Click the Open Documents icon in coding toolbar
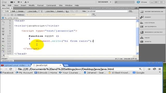Viewport: 166px width, 93px height. [3, 22]
